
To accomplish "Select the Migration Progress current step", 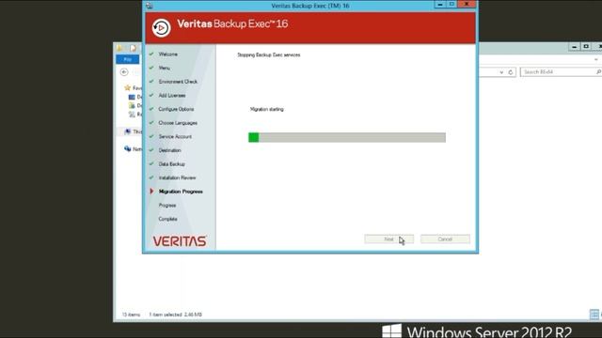I will (x=181, y=192).
